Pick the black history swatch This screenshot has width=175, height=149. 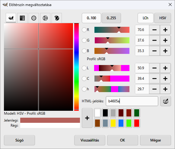coord(105,113)
